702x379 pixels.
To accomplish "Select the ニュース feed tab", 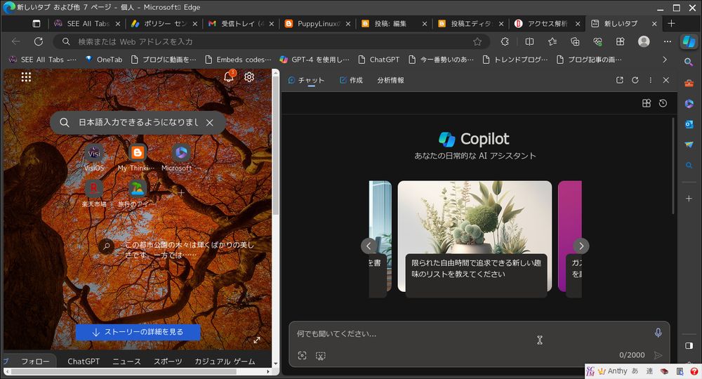I will point(126,361).
